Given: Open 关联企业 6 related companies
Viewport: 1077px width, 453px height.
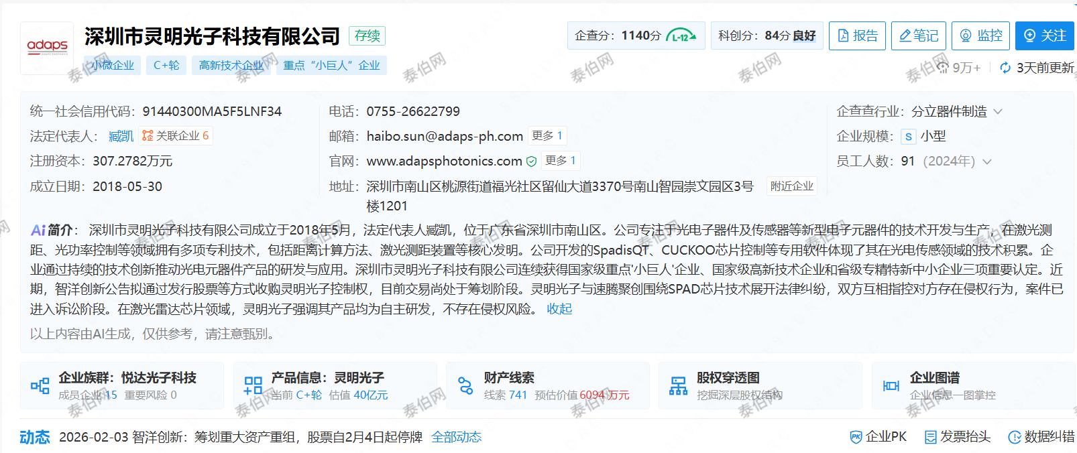Looking at the screenshot, I should coord(176,136).
